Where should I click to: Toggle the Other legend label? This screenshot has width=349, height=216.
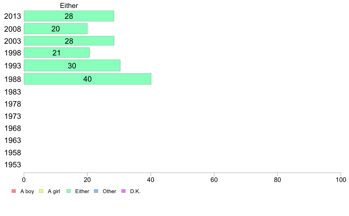tap(109, 191)
